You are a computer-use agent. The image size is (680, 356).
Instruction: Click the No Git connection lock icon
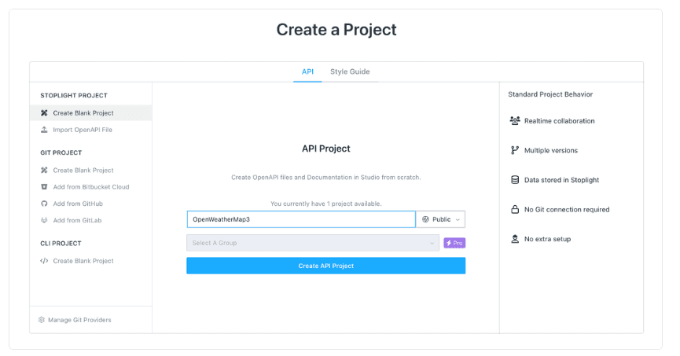pos(515,210)
